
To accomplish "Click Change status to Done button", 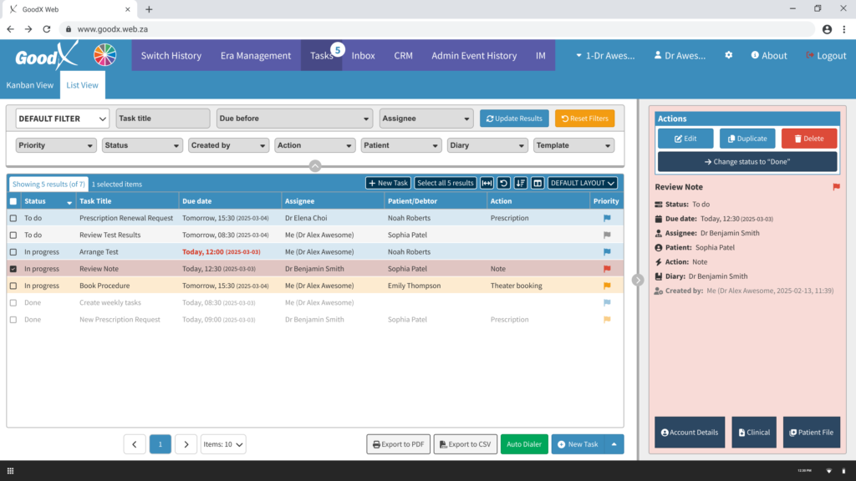I will (x=747, y=162).
